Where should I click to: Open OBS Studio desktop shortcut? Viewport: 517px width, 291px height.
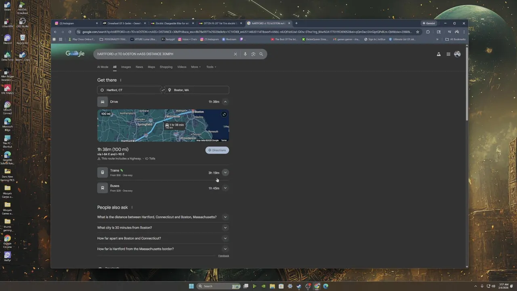(x=23, y=23)
